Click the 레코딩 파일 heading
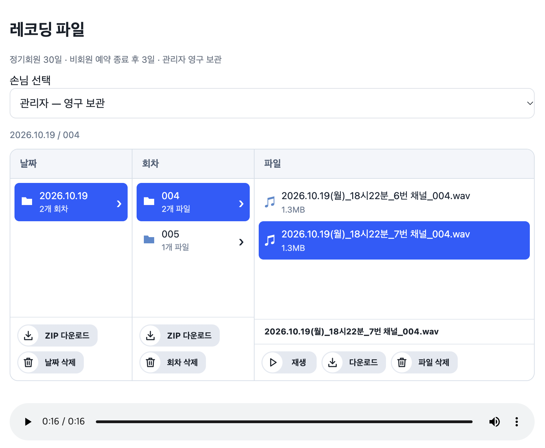545x448 pixels. (47, 29)
